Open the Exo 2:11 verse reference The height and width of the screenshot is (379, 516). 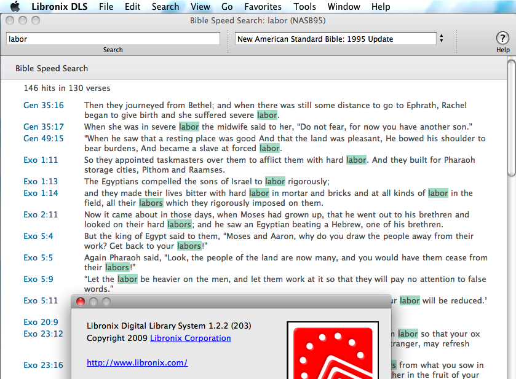tap(41, 214)
